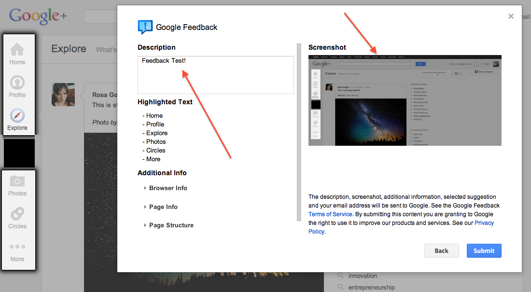The image size is (531, 292).
Task: Click the vertical scrollbar beside Additional Info
Action: (x=299, y=132)
